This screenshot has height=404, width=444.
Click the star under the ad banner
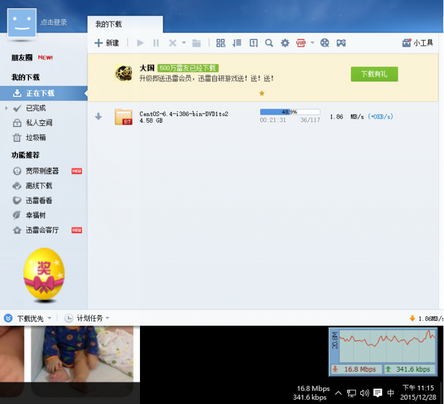click(262, 93)
